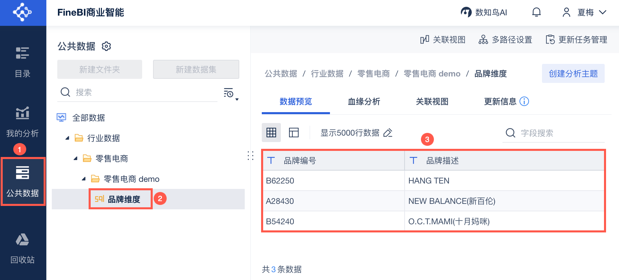Open the 目录 directory sidebar icon
Viewport: 619px width, 280px height.
coord(22,62)
